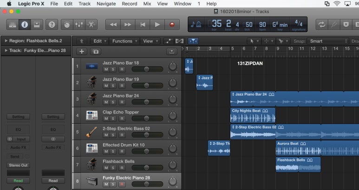Viewport: 359px width, 190px height.
Task: Open the Mix menu
Action: tap(147, 4)
